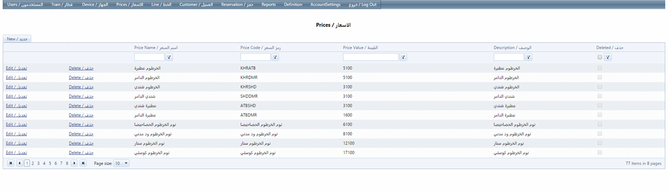Click Delete link for 17100 price row
This screenshot has height=193, width=668.
coord(81,152)
